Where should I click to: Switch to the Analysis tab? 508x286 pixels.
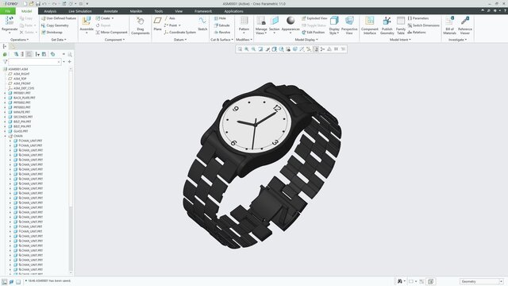50,11
